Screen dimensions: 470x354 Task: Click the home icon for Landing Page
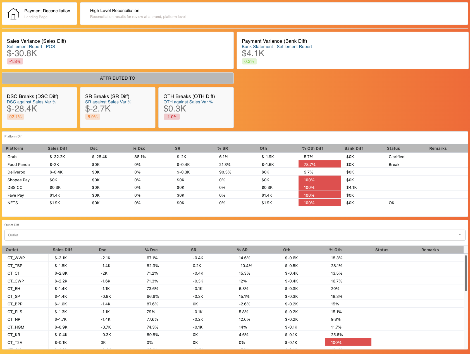(x=13, y=14)
